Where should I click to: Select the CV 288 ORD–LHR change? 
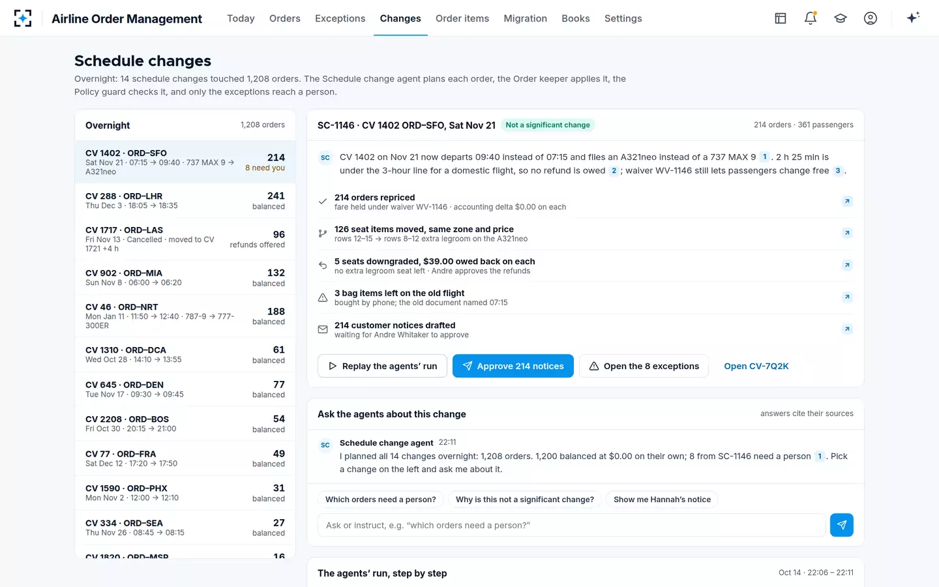click(185, 201)
